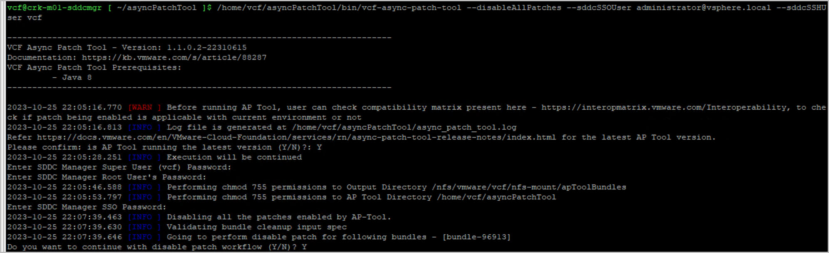Click the INFO tag on "Disabling all the patches" line
This screenshot has height=253, width=829.
(x=144, y=217)
